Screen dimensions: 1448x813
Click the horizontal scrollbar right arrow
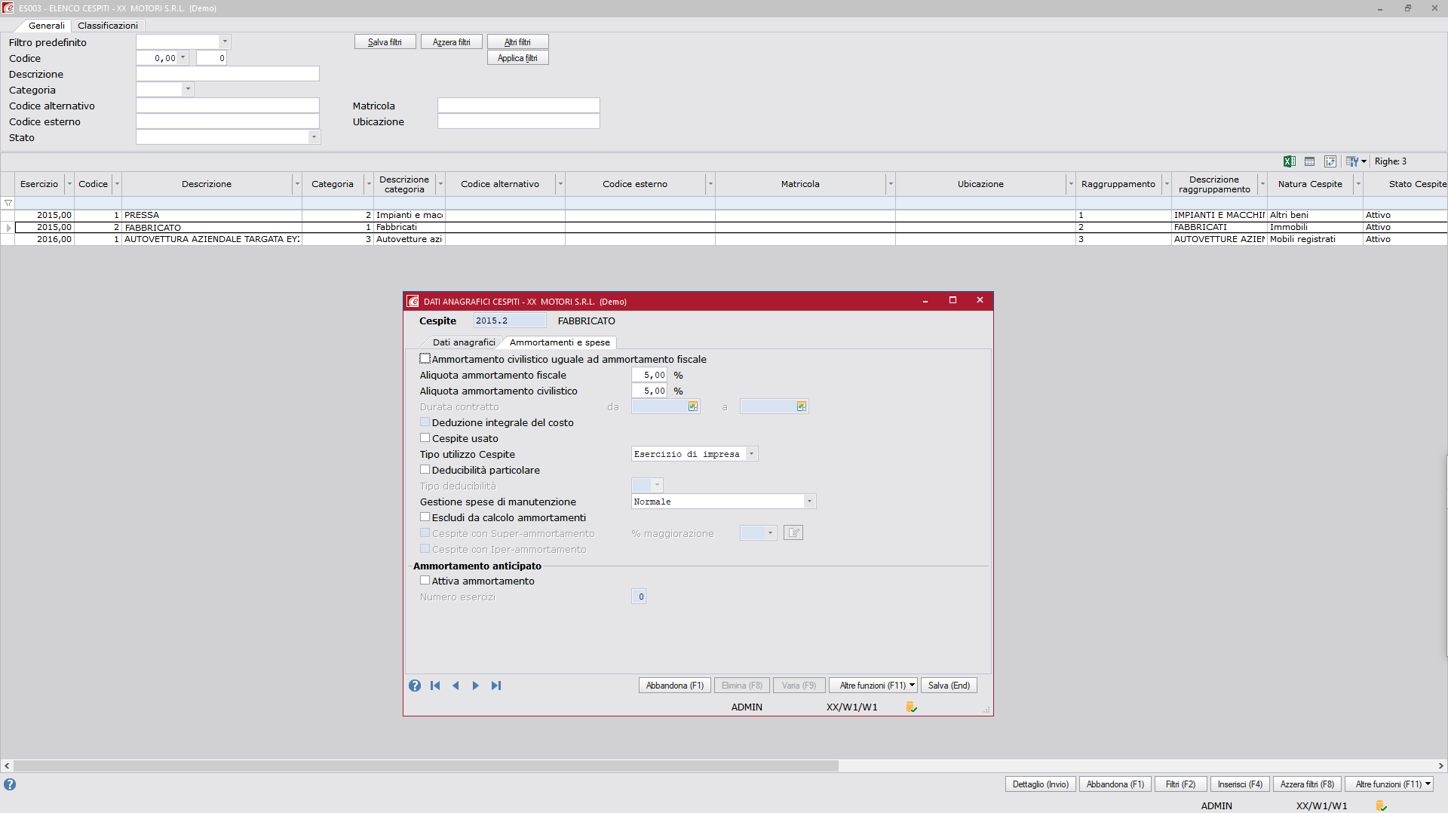coord(1440,765)
